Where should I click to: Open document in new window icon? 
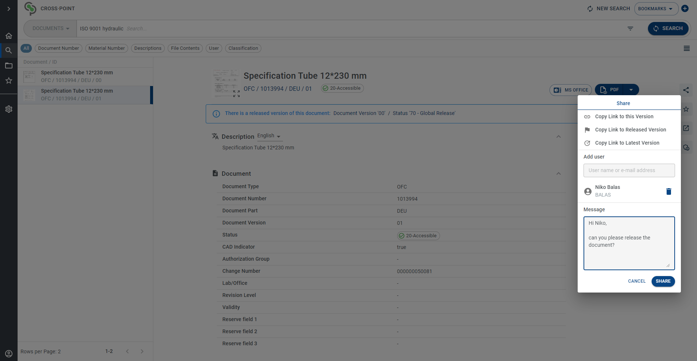tap(686, 128)
